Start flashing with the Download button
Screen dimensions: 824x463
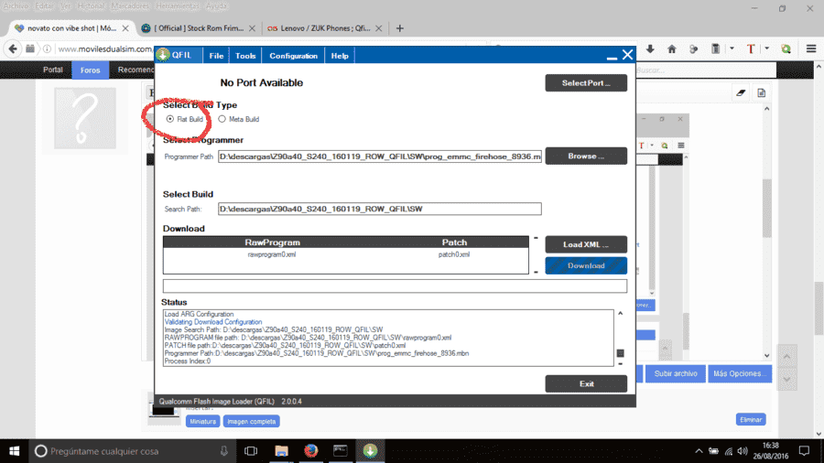[x=586, y=265]
